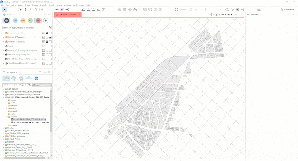
Task: Expand Boston_3D_Buildings layer
Action: coord(3,50)
